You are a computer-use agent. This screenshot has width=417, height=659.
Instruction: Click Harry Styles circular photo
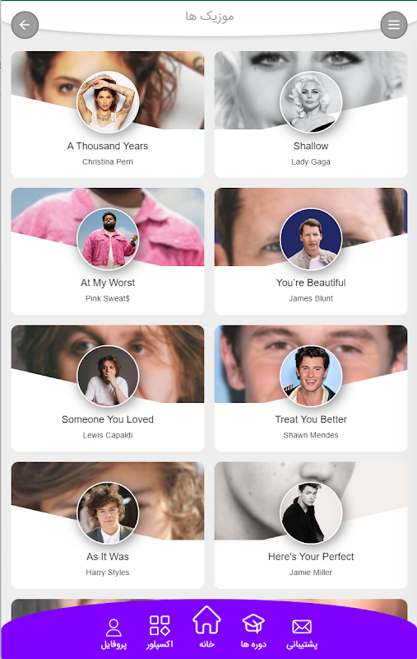pyautogui.click(x=108, y=512)
